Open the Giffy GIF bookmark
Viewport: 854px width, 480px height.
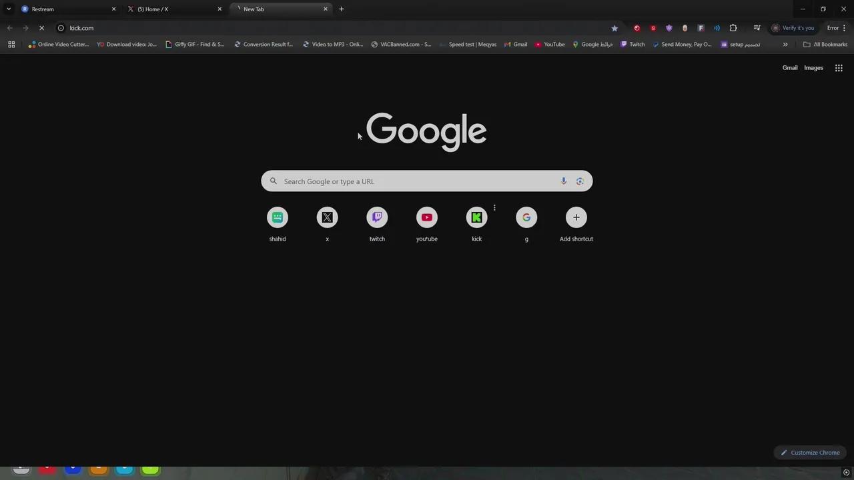tap(195, 45)
